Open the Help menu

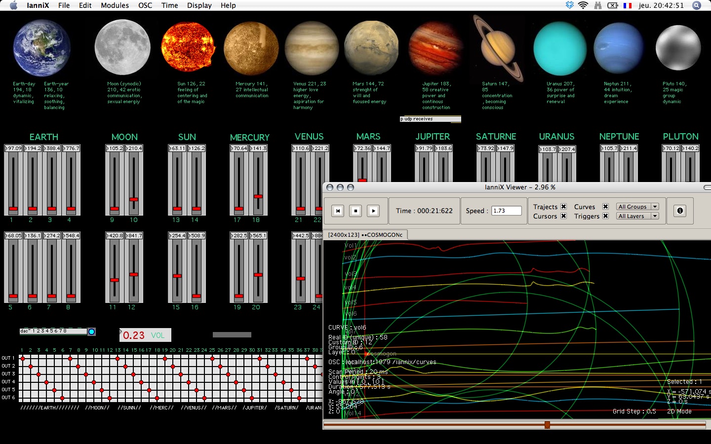tap(228, 5)
